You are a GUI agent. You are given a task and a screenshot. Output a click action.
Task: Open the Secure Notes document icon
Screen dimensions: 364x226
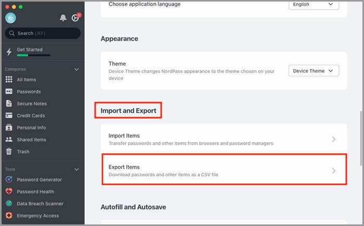[9, 103]
